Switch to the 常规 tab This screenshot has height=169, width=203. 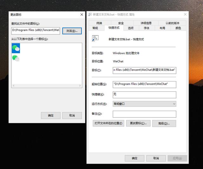click(95, 28)
